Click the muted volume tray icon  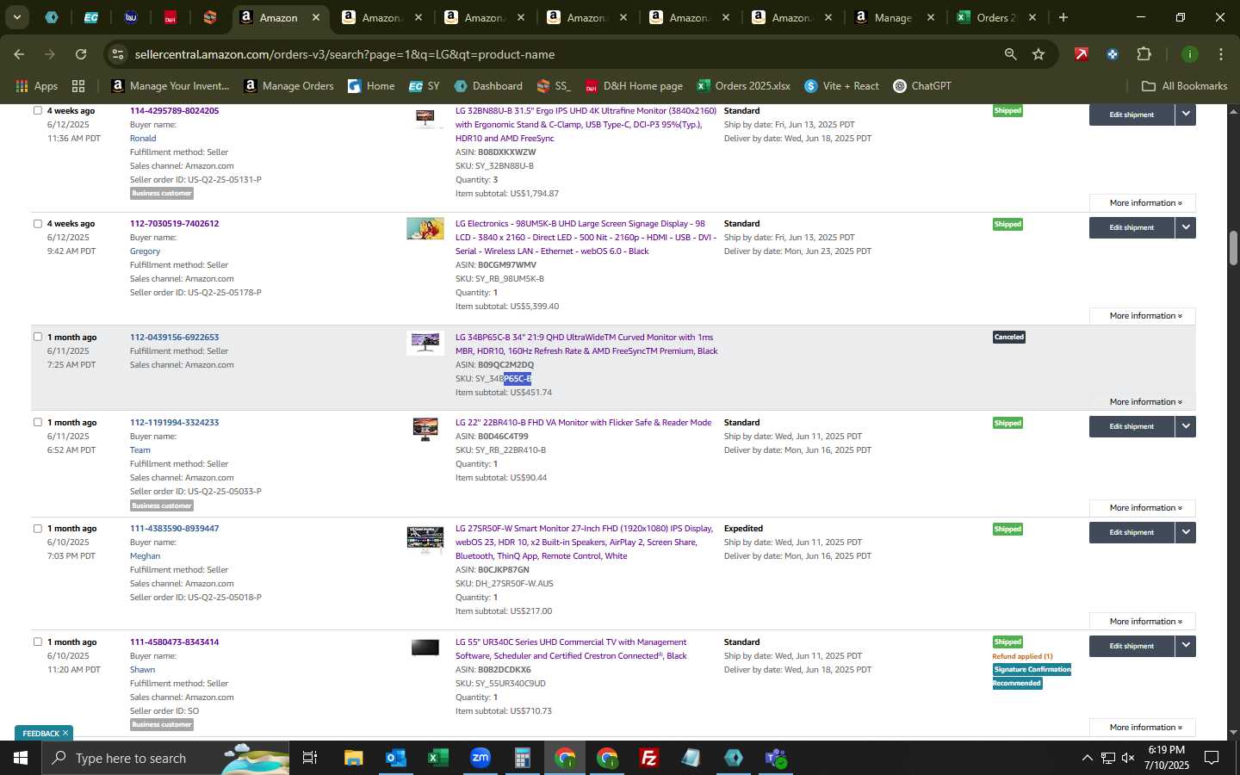point(1128,758)
